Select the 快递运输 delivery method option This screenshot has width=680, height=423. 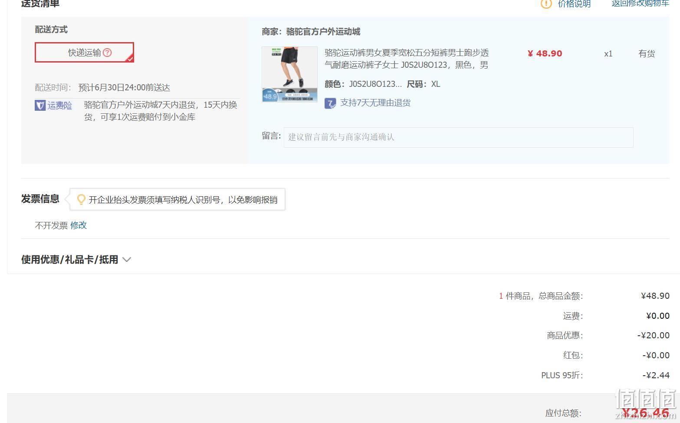point(84,53)
